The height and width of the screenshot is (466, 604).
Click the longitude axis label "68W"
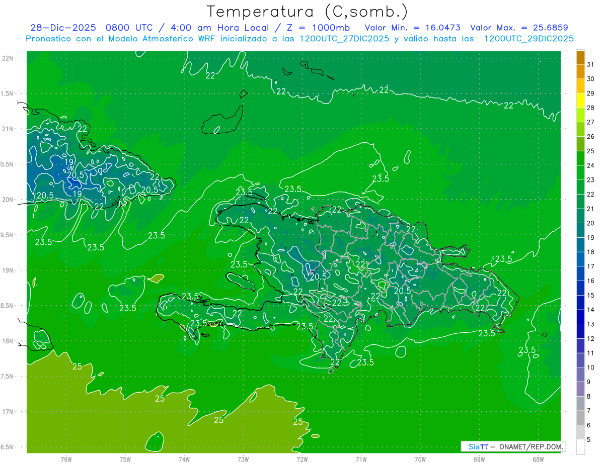point(538,459)
